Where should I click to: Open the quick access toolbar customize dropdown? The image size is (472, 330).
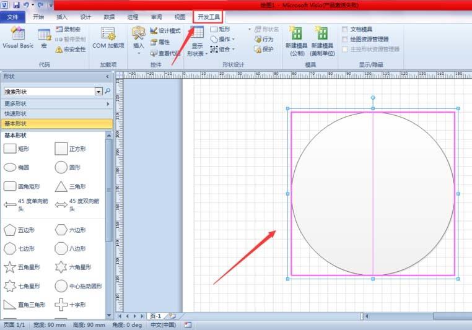click(x=51, y=5)
